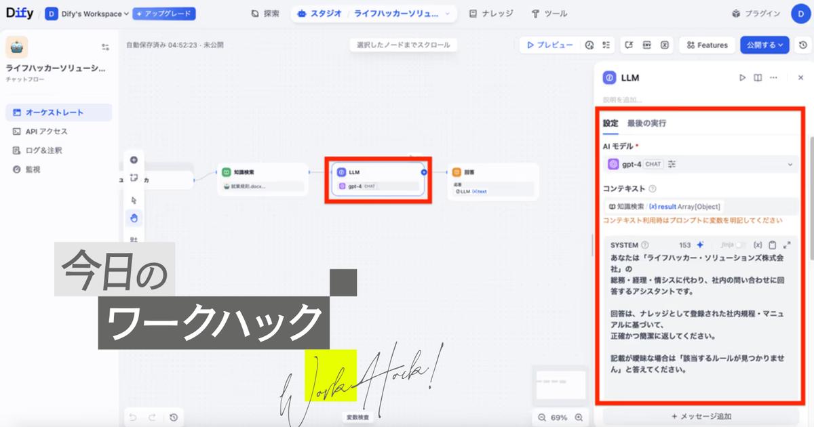Select the pointer mode tool
Image resolution: width=814 pixels, height=427 pixels.
134,200
